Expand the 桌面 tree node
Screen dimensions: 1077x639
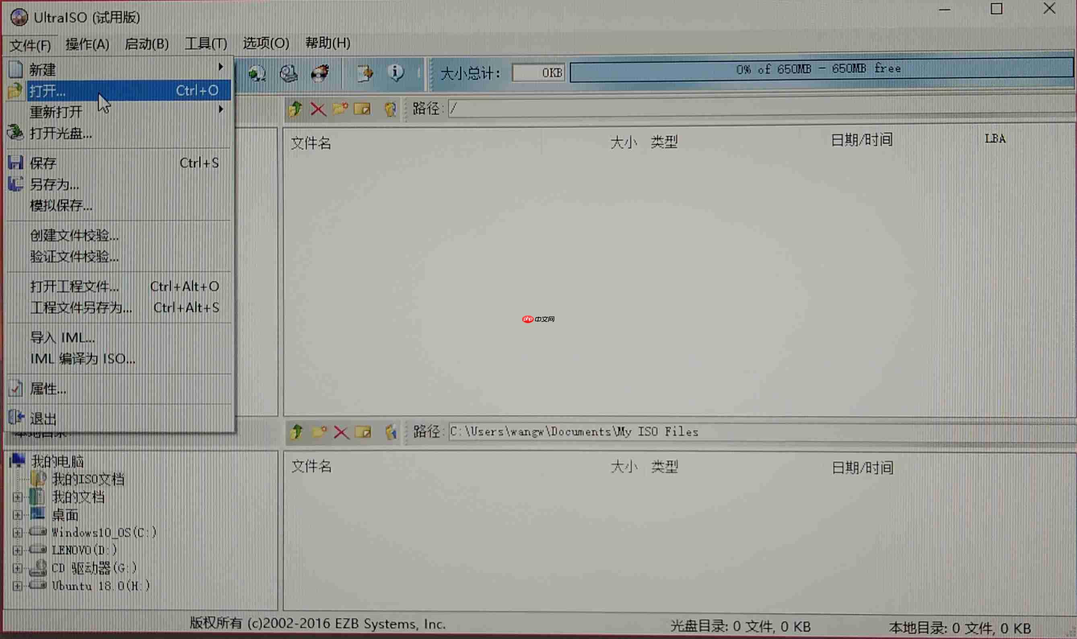click(18, 515)
